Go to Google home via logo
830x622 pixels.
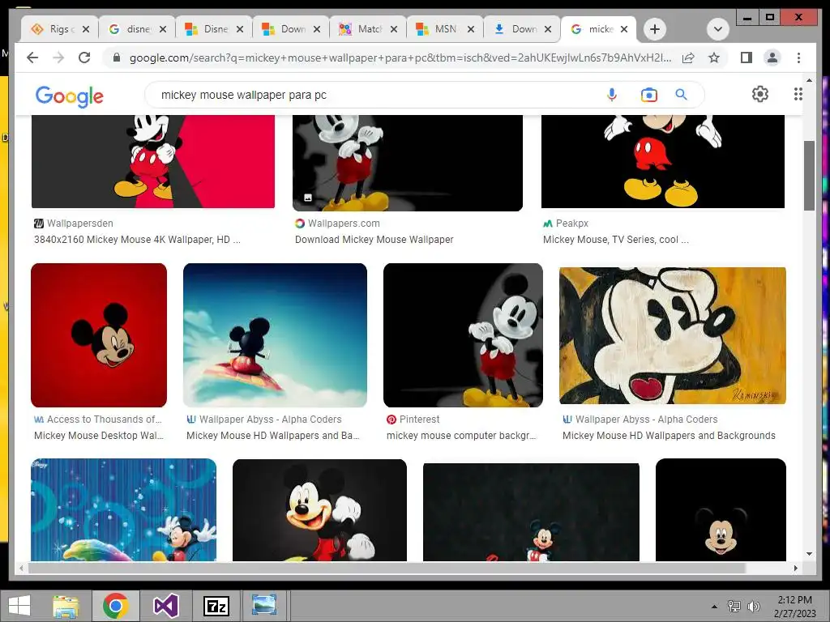[70, 96]
